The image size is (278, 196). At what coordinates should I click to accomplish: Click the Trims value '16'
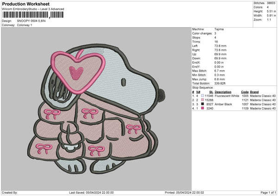[x=216, y=42]
